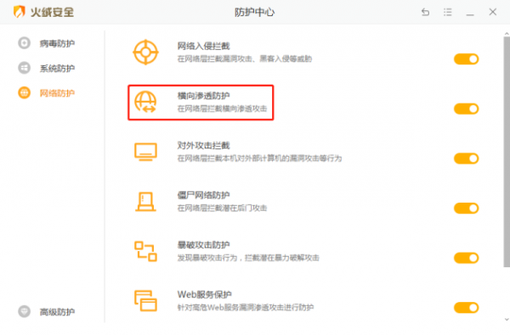
Task: Click description 发现暴破攻击行为，拦截潜在暴力破解攻击
Action: pyautogui.click(x=248, y=258)
